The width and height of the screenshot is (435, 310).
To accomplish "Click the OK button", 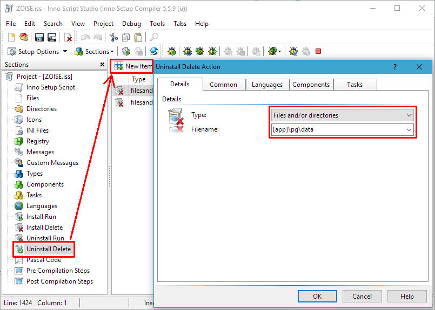I will 317,296.
